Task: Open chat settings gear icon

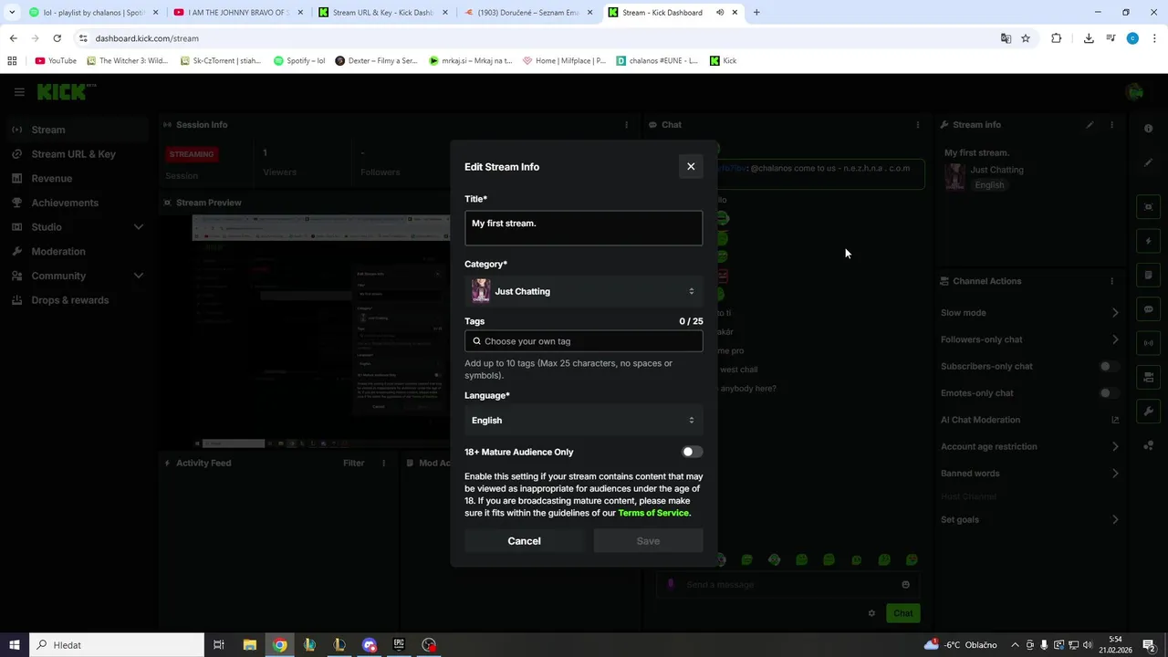Action: pos(871,613)
